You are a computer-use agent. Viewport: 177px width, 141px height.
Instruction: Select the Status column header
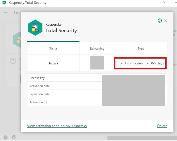pyautogui.click(x=53, y=48)
